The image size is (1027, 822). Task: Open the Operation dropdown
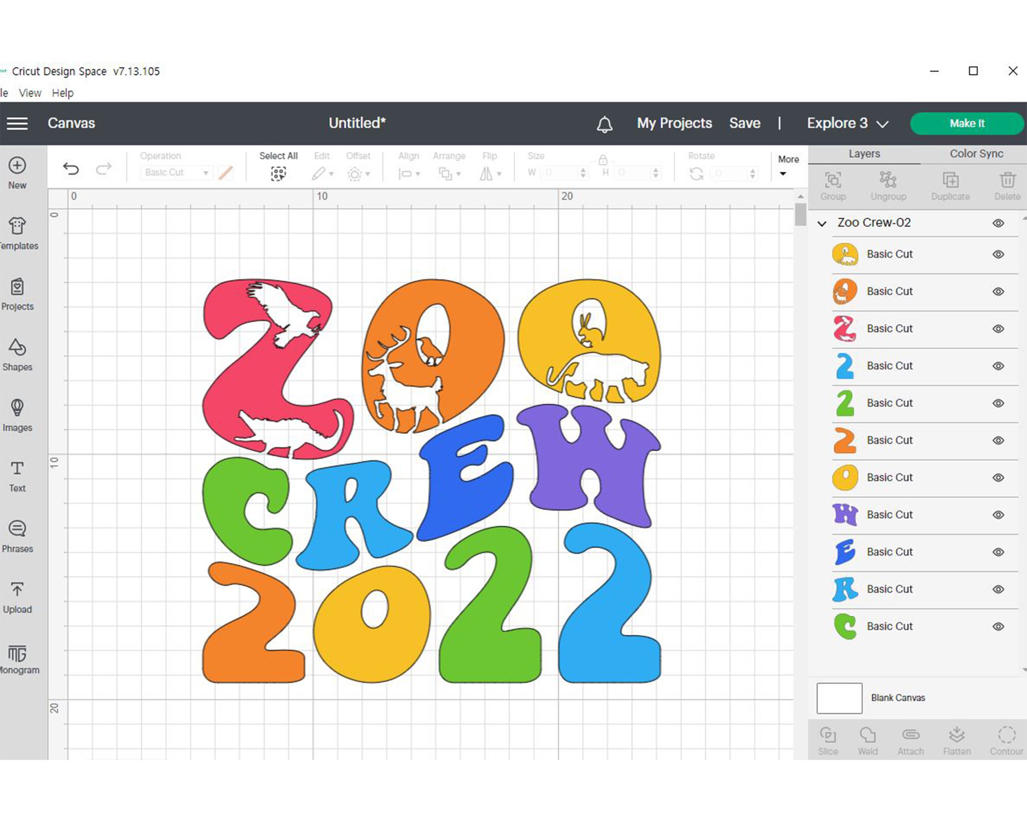[x=176, y=173]
